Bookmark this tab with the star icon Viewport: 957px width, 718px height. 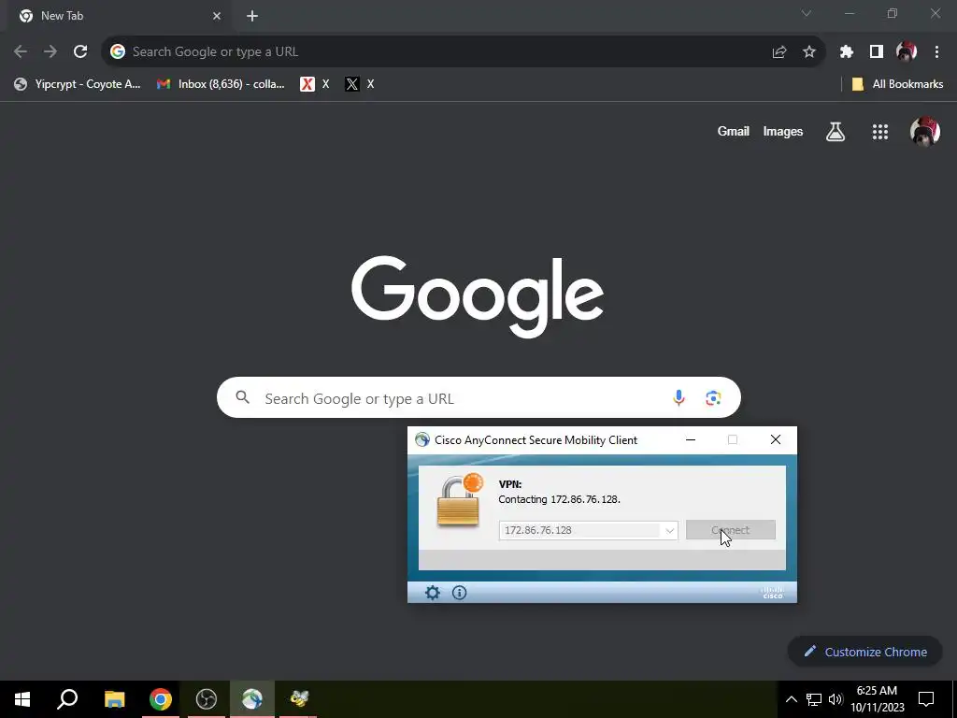[808, 52]
